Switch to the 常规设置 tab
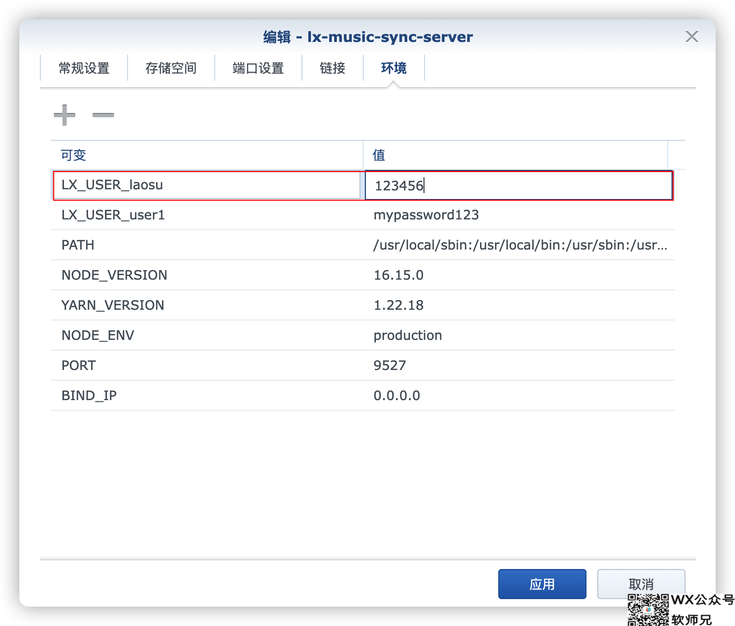This screenshot has height=626, width=735. pyautogui.click(x=84, y=68)
